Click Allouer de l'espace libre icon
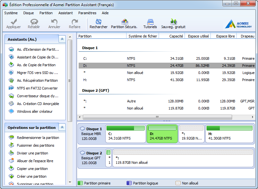258x189 pixels. click(11, 161)
